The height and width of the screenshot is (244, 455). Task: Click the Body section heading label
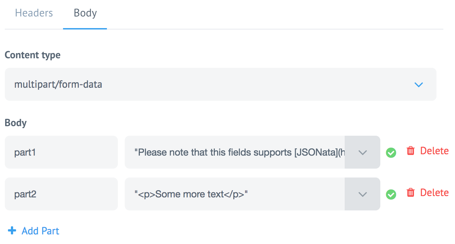pyautogui.click(x=16, y=123)
